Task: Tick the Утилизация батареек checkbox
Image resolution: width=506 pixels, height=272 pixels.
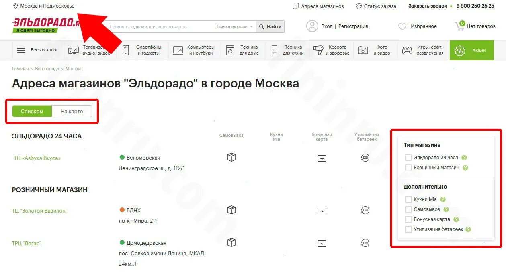Action: click(x=408, y=229)
